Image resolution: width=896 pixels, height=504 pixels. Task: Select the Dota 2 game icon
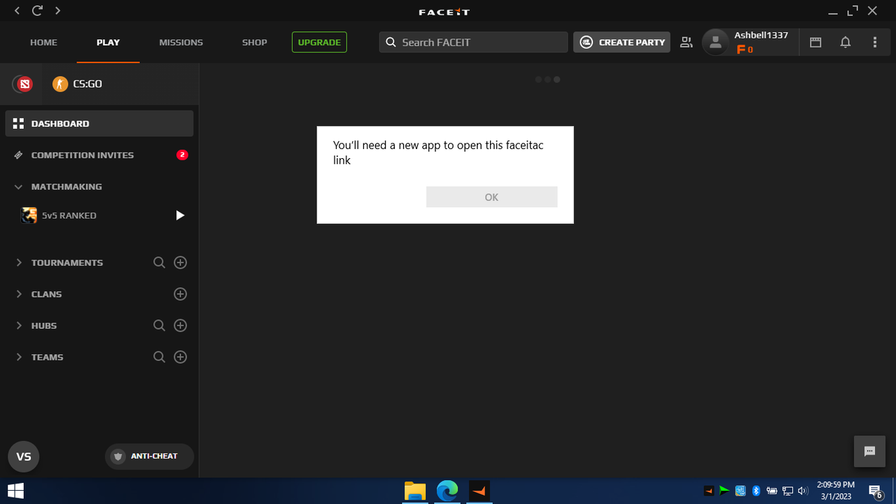(x=25, y=84)
